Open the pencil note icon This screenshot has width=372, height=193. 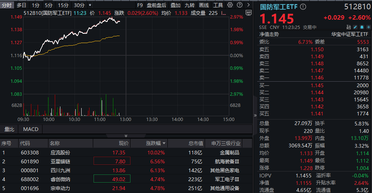tap(355, 27)
